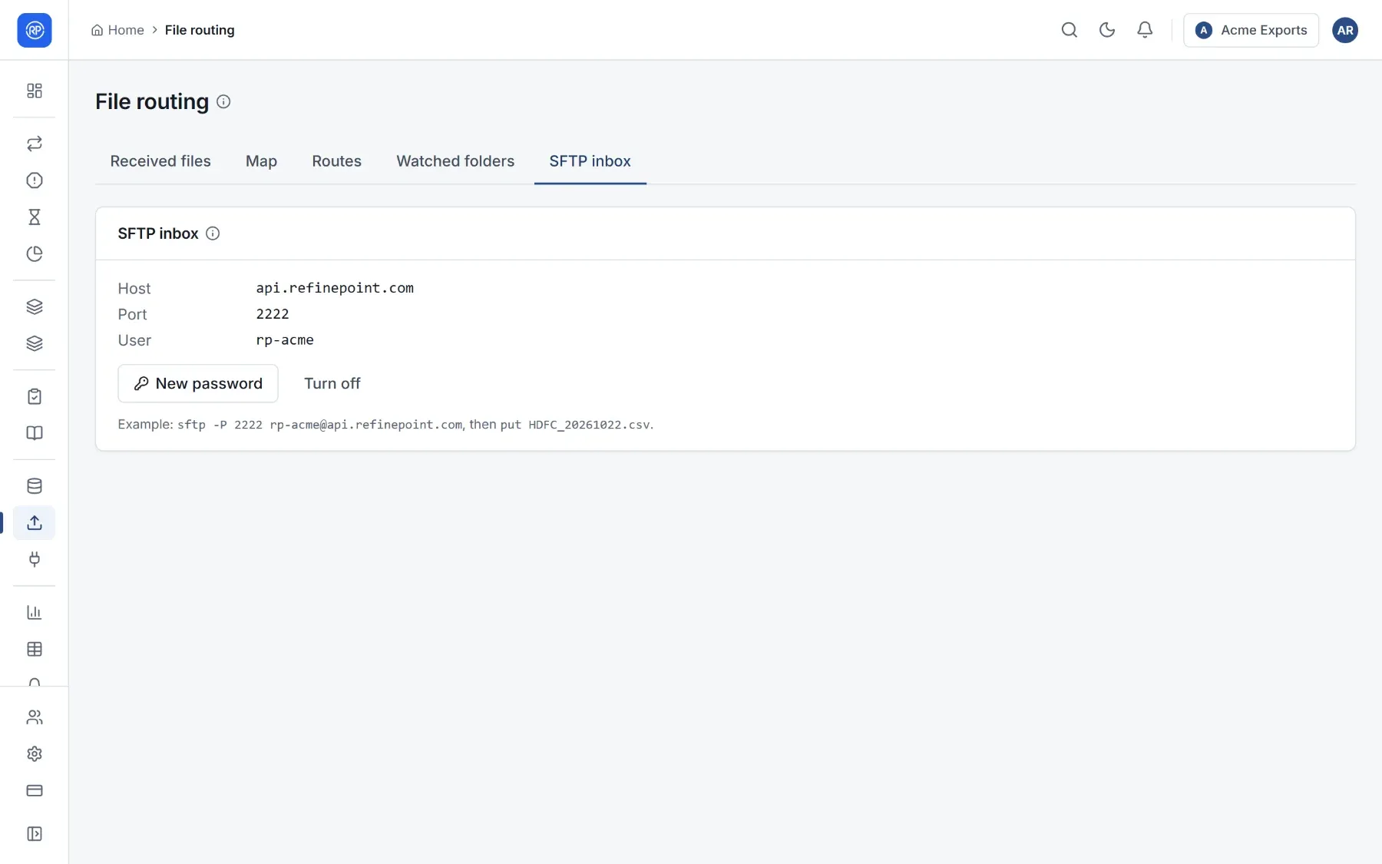Toggle dark mode moon icon
The width and height of the screenshot is (1382, 864).
click(x=1107, y=30)
